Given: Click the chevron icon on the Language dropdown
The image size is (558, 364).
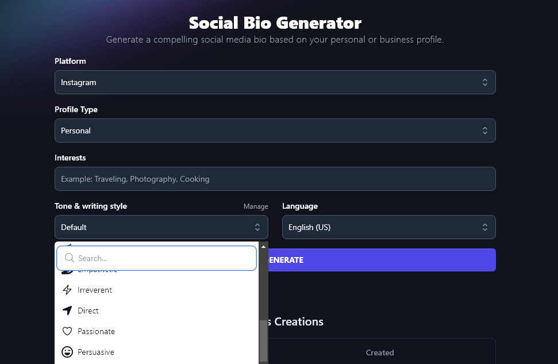Looking at the screenshot, I should click(x=486, y=227).
